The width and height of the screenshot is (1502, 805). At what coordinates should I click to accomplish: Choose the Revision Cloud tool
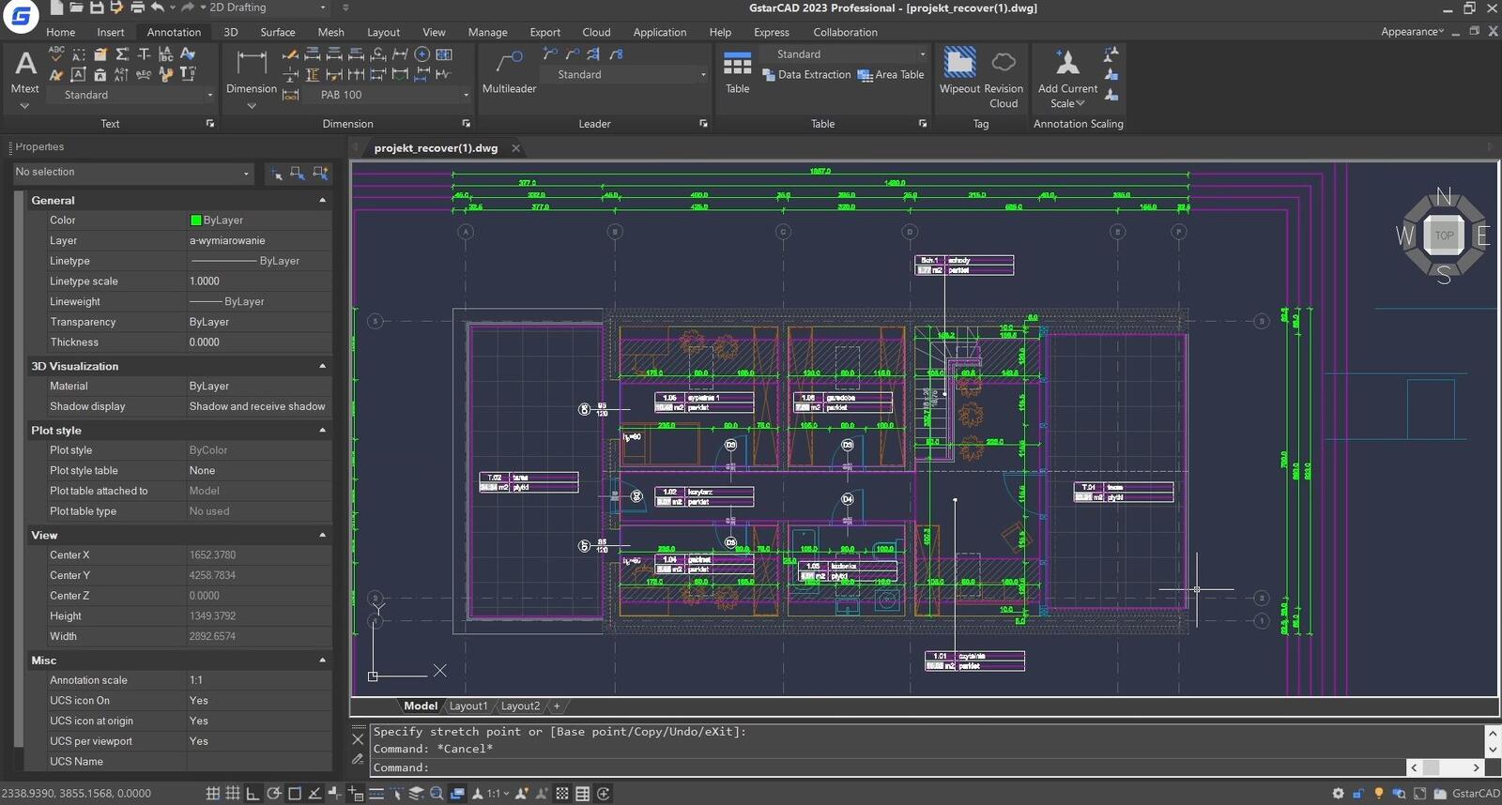(x=1004, y=64)
